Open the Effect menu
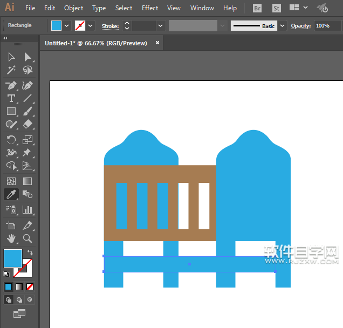This screenshot has width=343, height=328. point(150,8)
